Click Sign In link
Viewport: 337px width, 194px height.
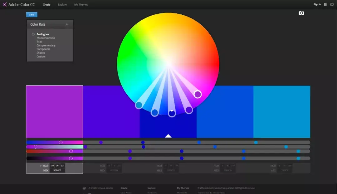pyautogui.click(x=317, y=4)
